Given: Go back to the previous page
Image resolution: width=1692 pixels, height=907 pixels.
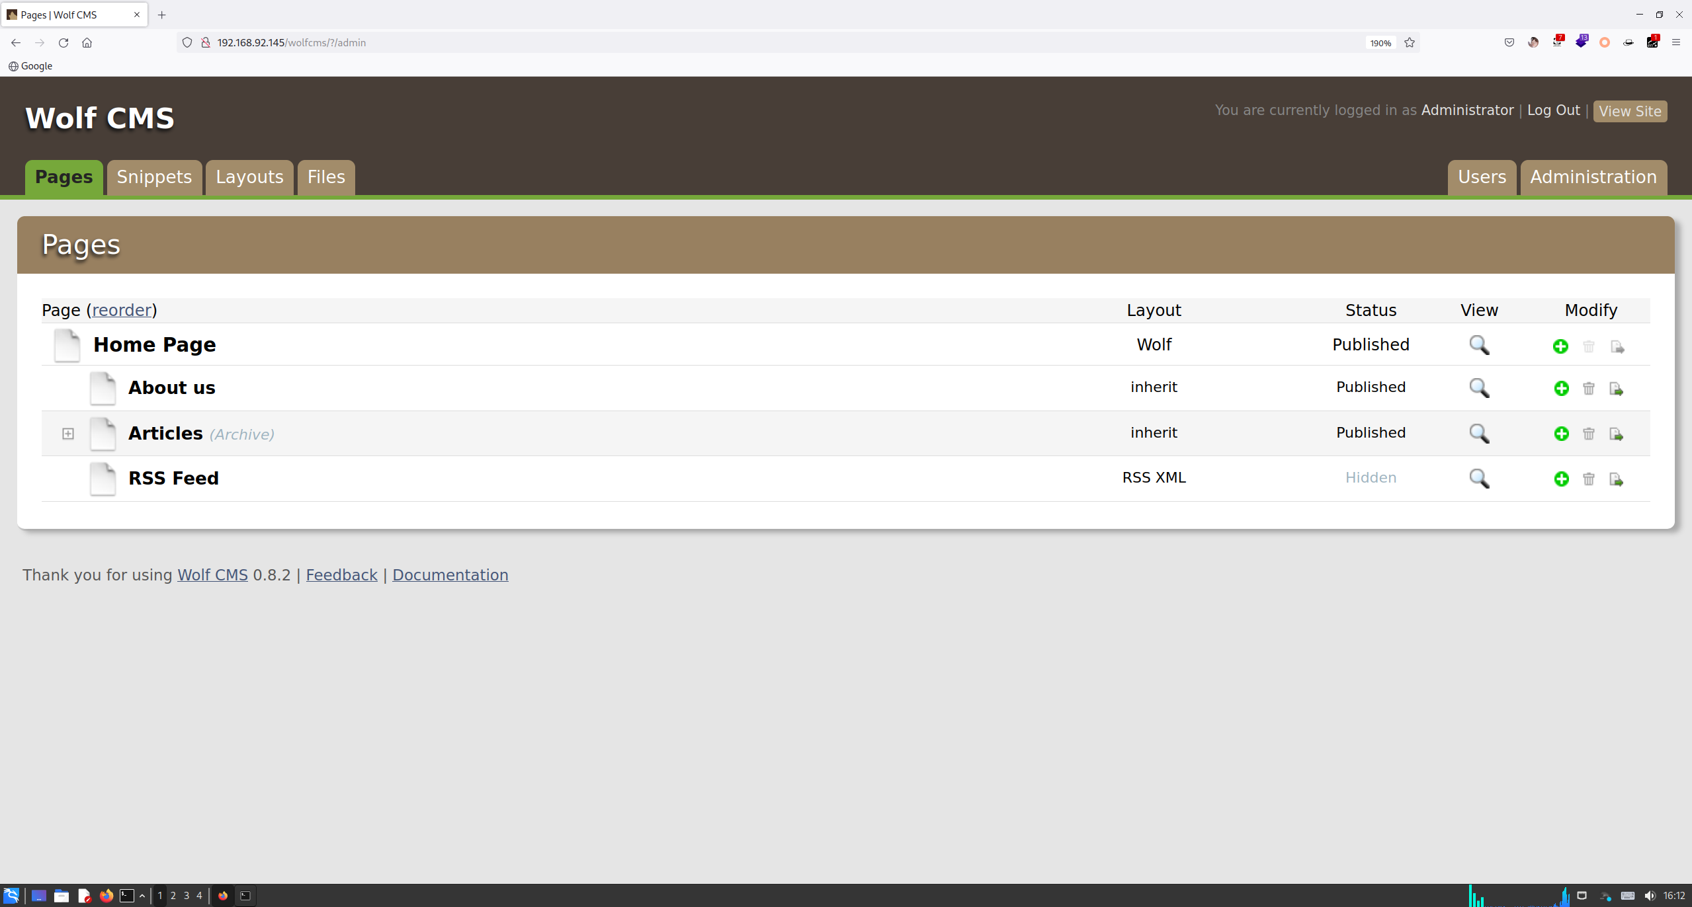Looking at the screenshot, I should [x=16, y=42].
